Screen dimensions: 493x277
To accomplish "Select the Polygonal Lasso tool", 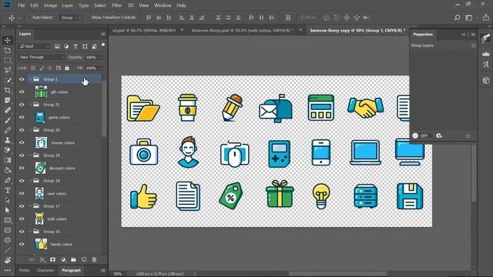I will coord(8,70).
